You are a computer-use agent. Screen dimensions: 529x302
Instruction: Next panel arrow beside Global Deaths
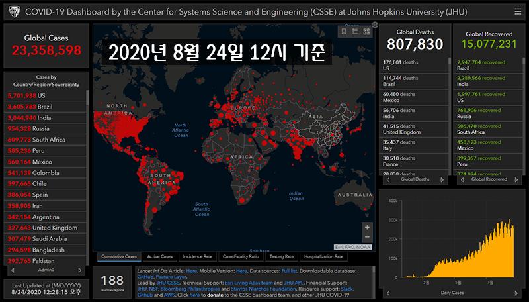pos(442,179)
